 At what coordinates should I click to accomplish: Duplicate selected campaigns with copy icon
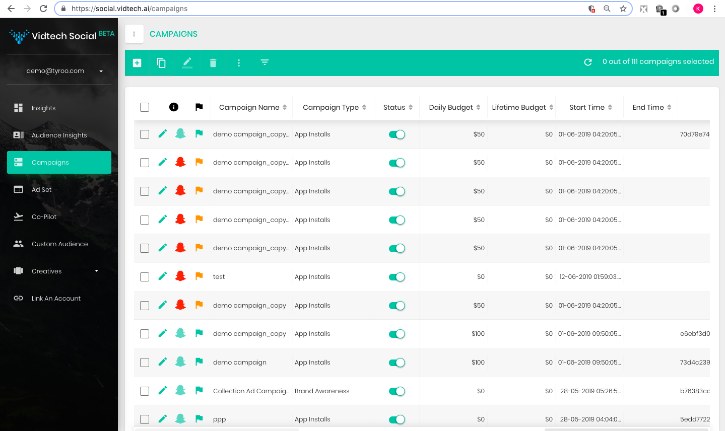point(161,63)
